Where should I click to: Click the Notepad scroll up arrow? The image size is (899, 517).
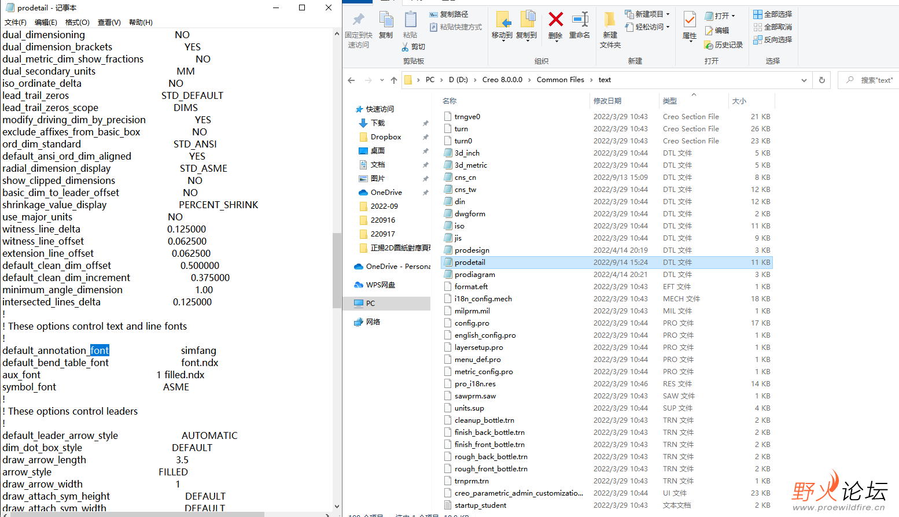(337, 34)
